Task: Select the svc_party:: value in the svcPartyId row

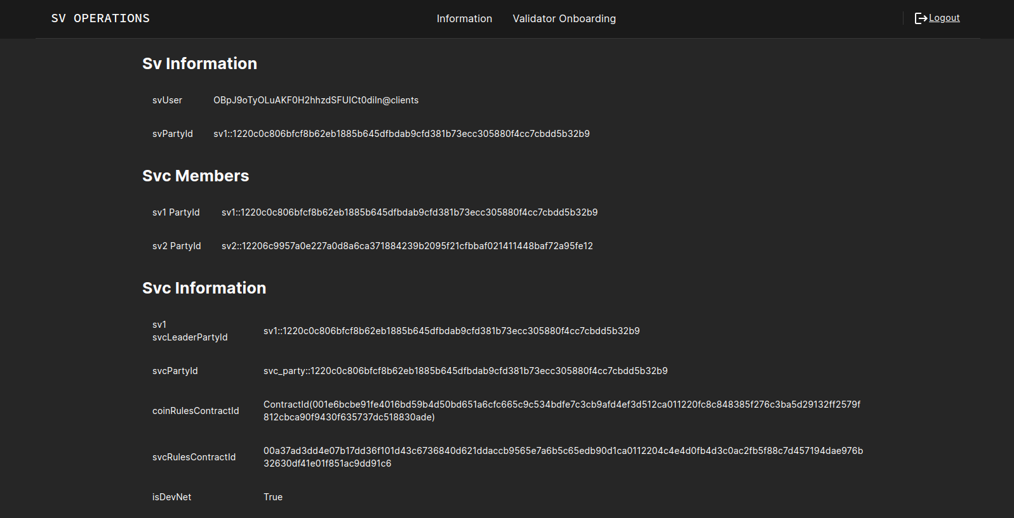Action: (x=465, y=371)
